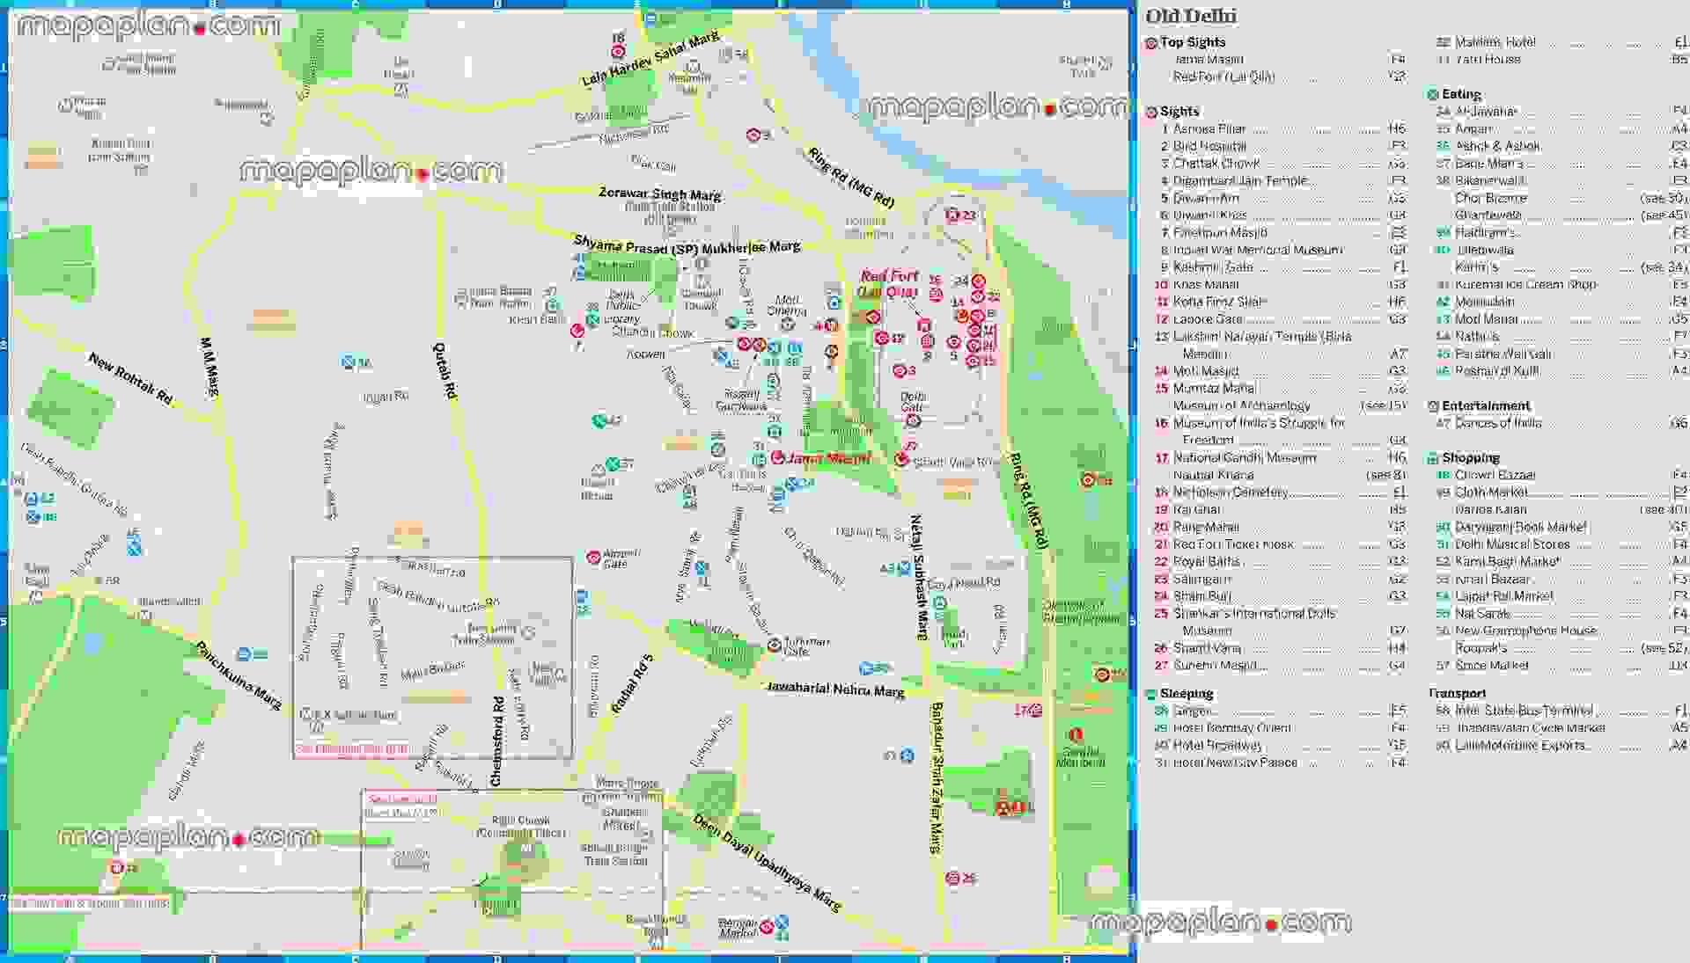Click the Old Delhi legend title
Screen dimensions: 1690x963
(x=1191, y=16)
